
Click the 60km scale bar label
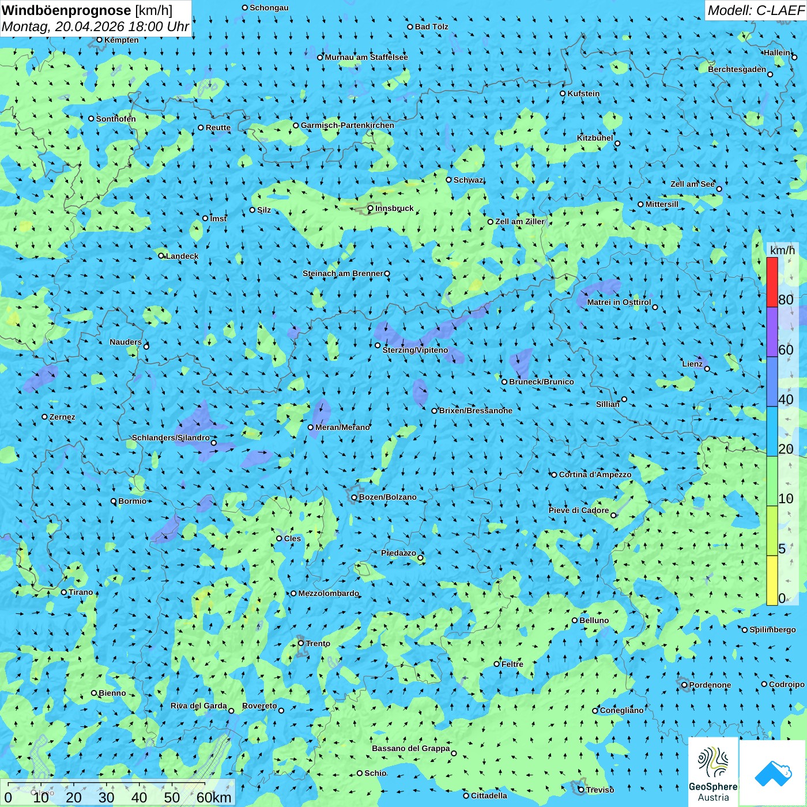coord(214,797)
